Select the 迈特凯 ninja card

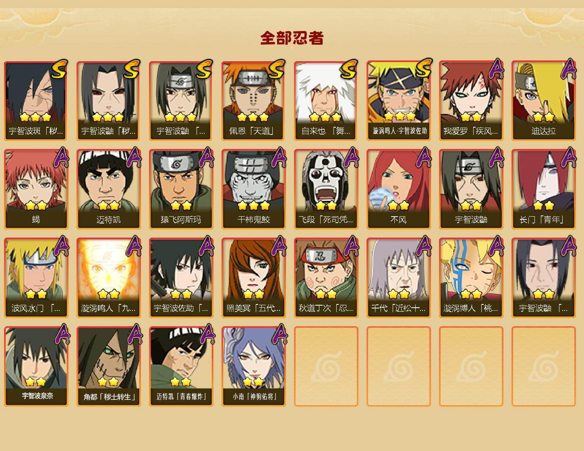[x=108, y=189]
